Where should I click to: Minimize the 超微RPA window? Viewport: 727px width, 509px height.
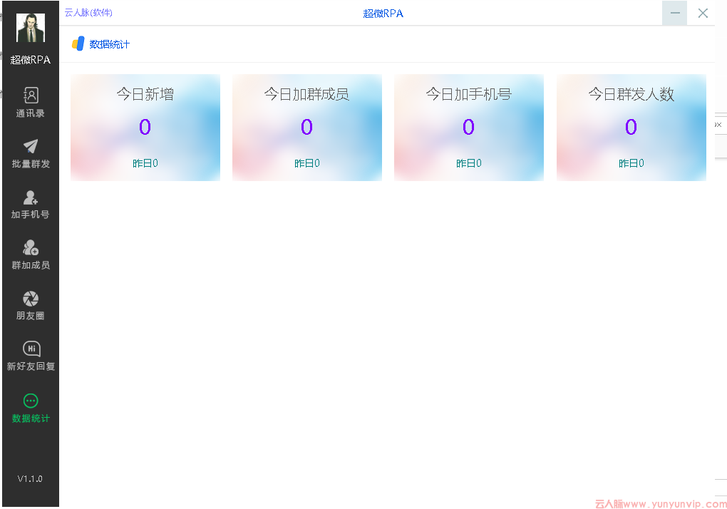674,13
